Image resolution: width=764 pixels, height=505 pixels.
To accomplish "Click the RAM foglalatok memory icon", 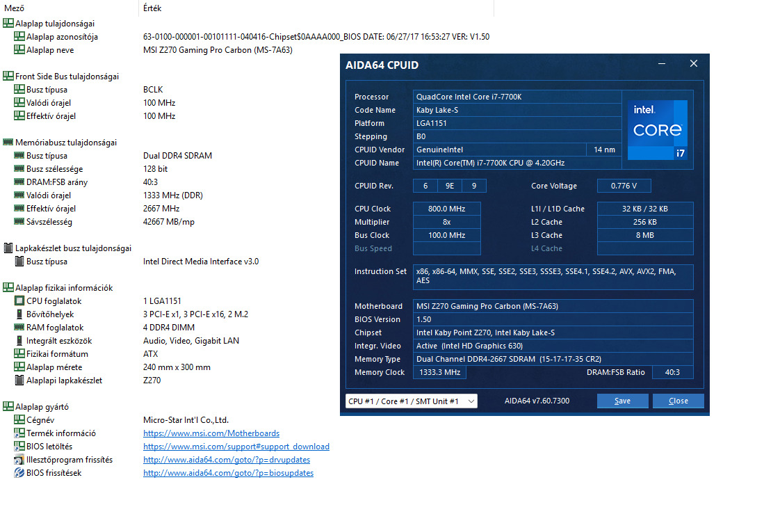I will pos(19,327).
